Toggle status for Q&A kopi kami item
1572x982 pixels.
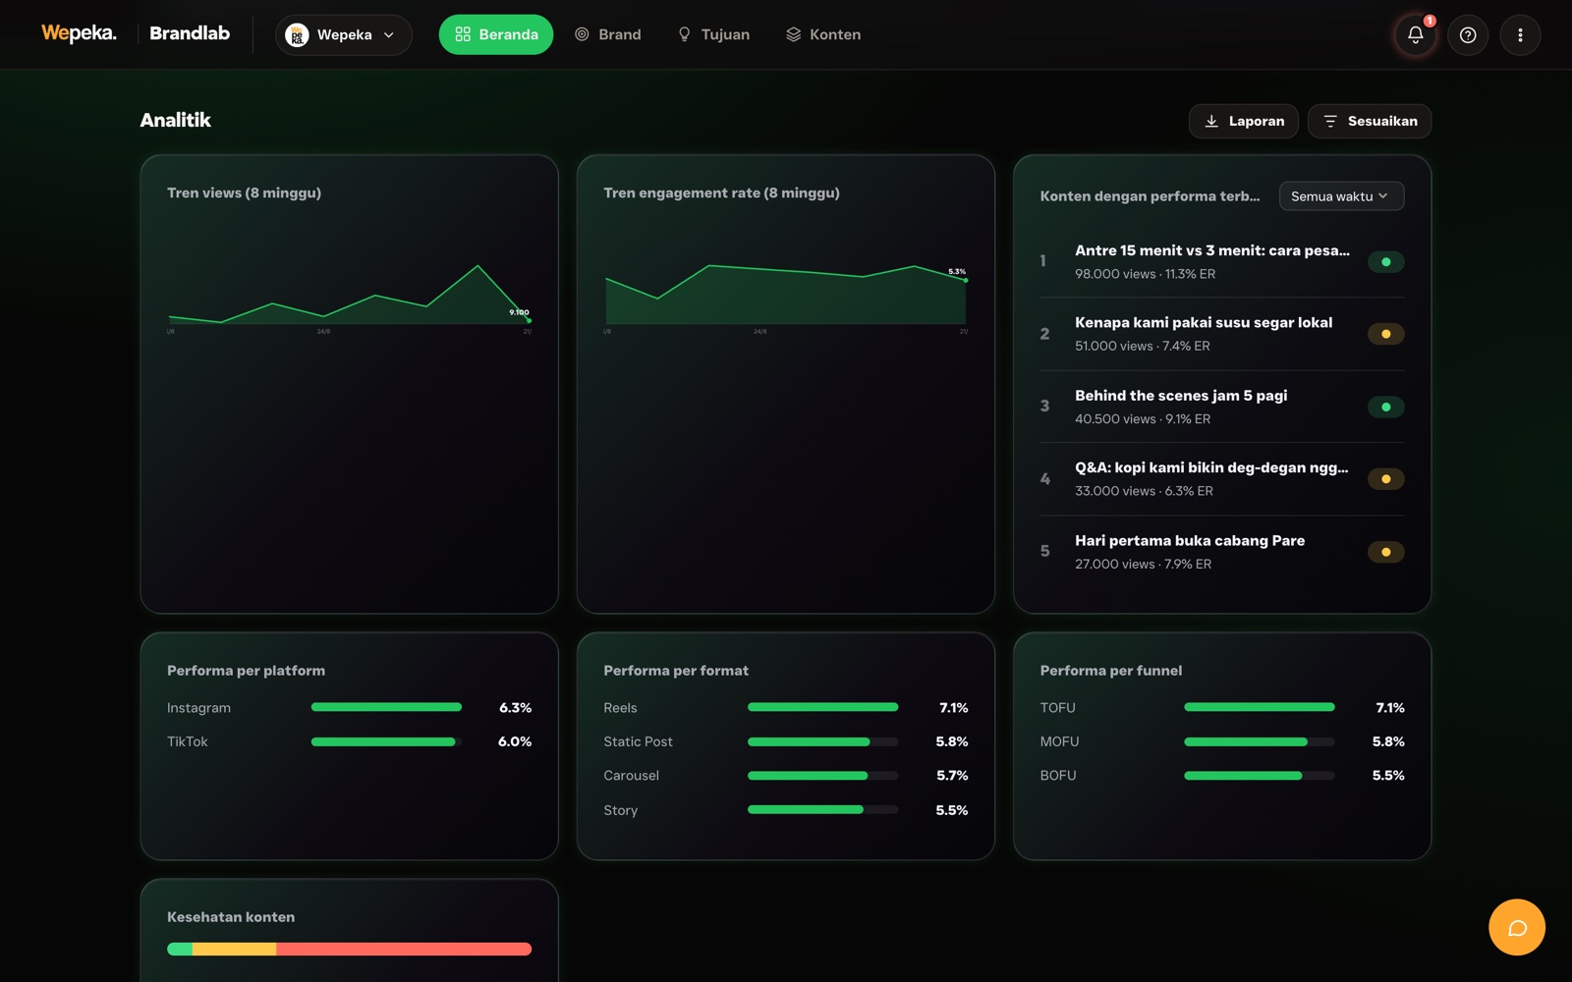(x=1385, y=479)
